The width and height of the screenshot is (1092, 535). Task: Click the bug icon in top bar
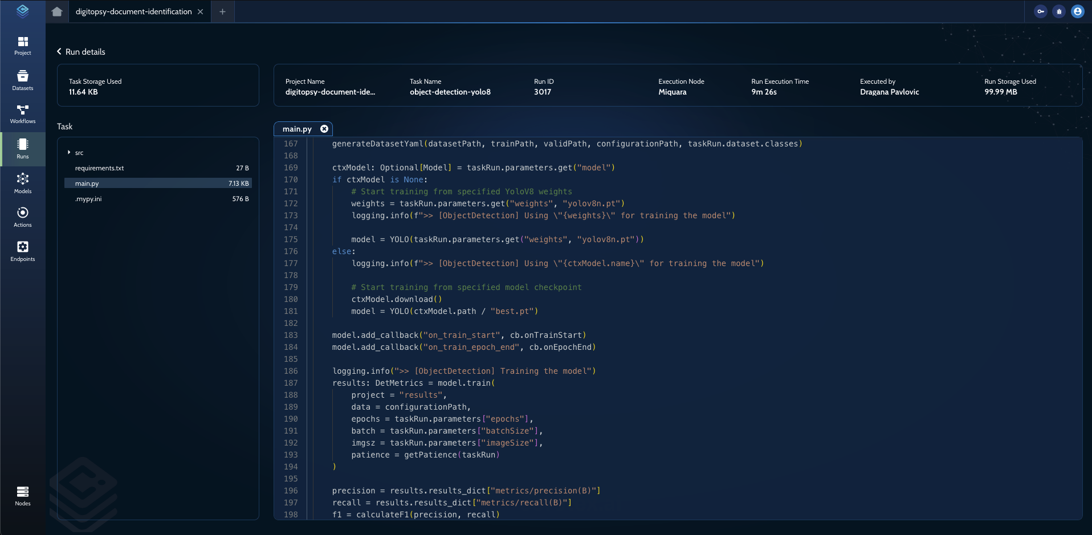(1059, 11)
